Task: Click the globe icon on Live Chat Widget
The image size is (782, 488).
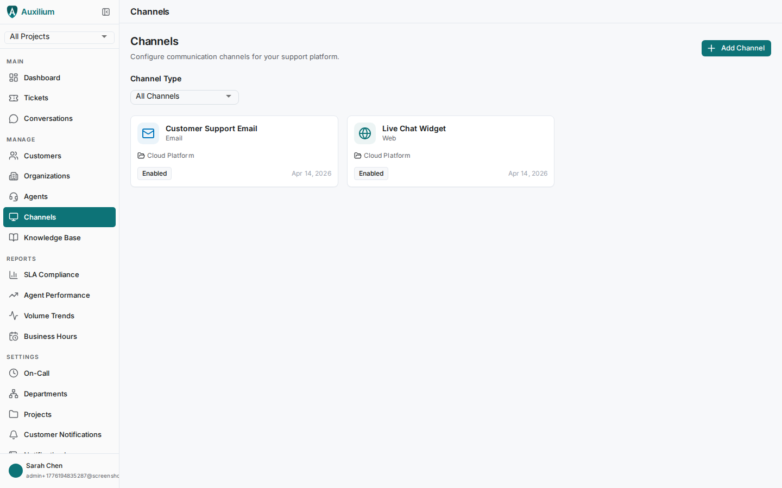Action: tap(364, 133)
